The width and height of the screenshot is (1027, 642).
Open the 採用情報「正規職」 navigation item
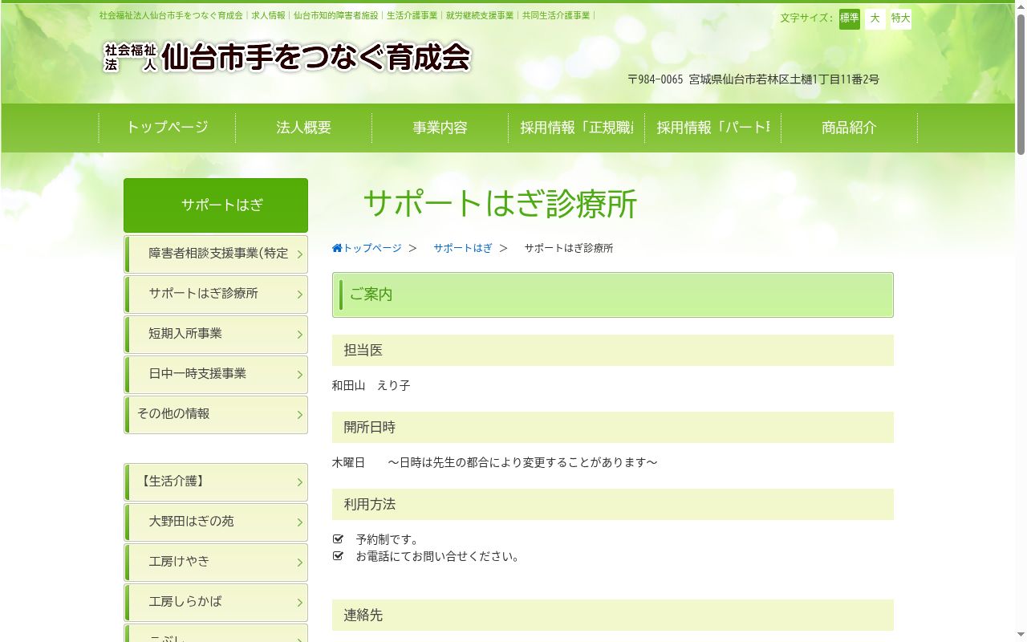tap(577, 128)
